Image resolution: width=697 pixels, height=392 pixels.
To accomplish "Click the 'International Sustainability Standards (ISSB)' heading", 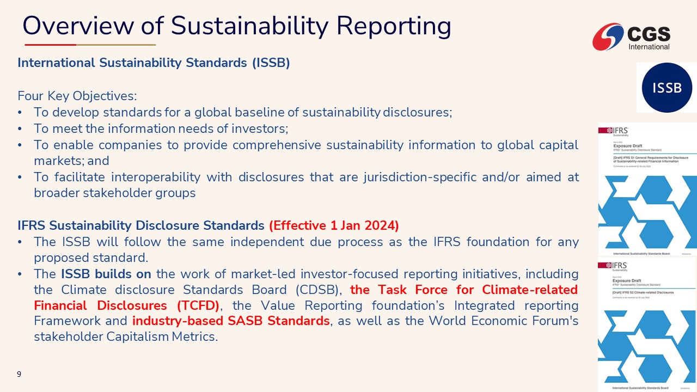I will tap(154, 63).
